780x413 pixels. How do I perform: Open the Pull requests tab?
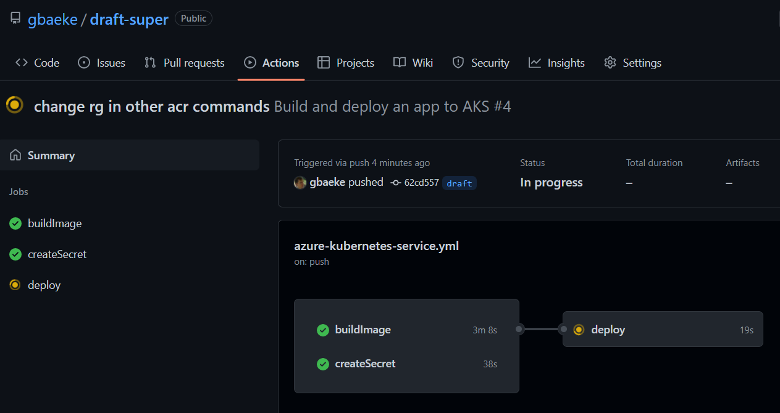pyautogui.click(x=185, y=63)
